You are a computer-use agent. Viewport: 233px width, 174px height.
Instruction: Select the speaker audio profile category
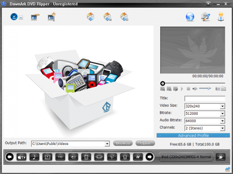(x=73, y=157)
